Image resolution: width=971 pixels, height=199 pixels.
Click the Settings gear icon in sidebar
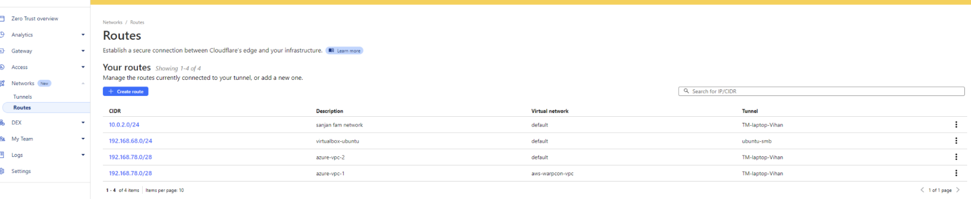pos(2,171)
